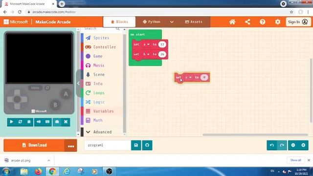This screenshot has width=313, height=176.
Task: Click the GitHub repository icon
Action: click(x=147, y=145)
